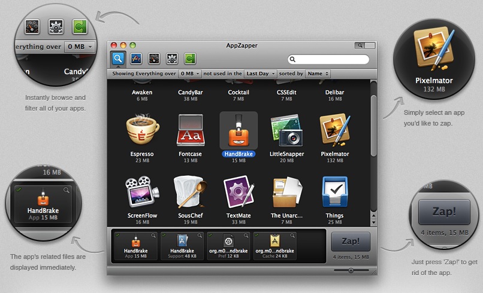Adjust the icon size slider at window bottom

point(351,270)
